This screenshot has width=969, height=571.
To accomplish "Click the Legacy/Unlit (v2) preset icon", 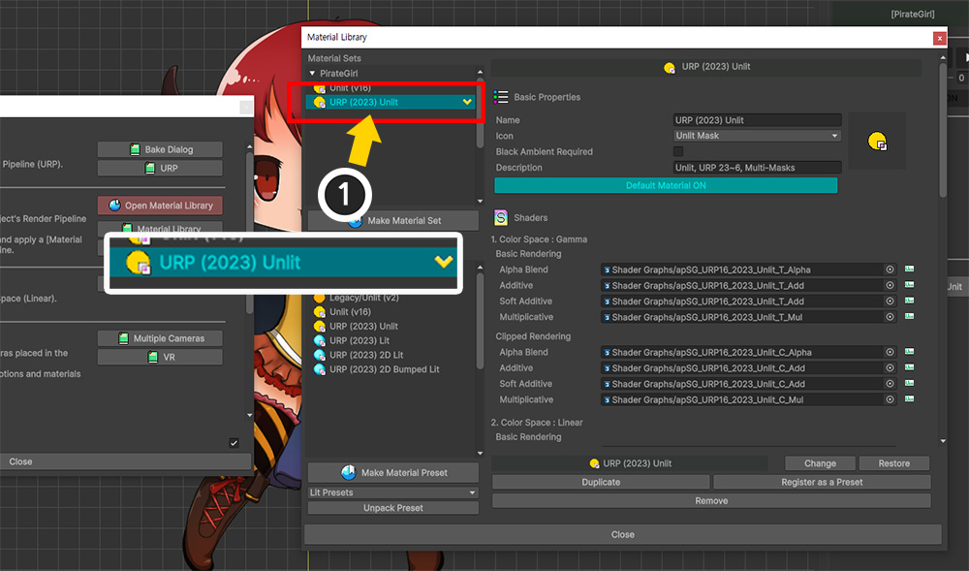I will (320, 298).
